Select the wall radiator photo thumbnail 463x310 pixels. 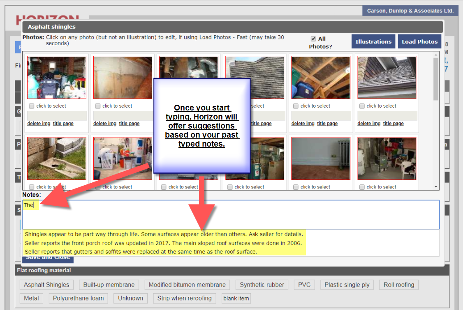(320, 158)
